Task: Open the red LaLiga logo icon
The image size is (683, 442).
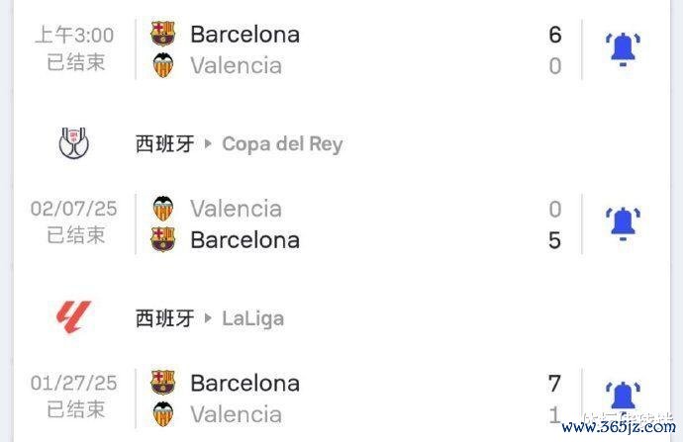Action: tap(74, 317)
